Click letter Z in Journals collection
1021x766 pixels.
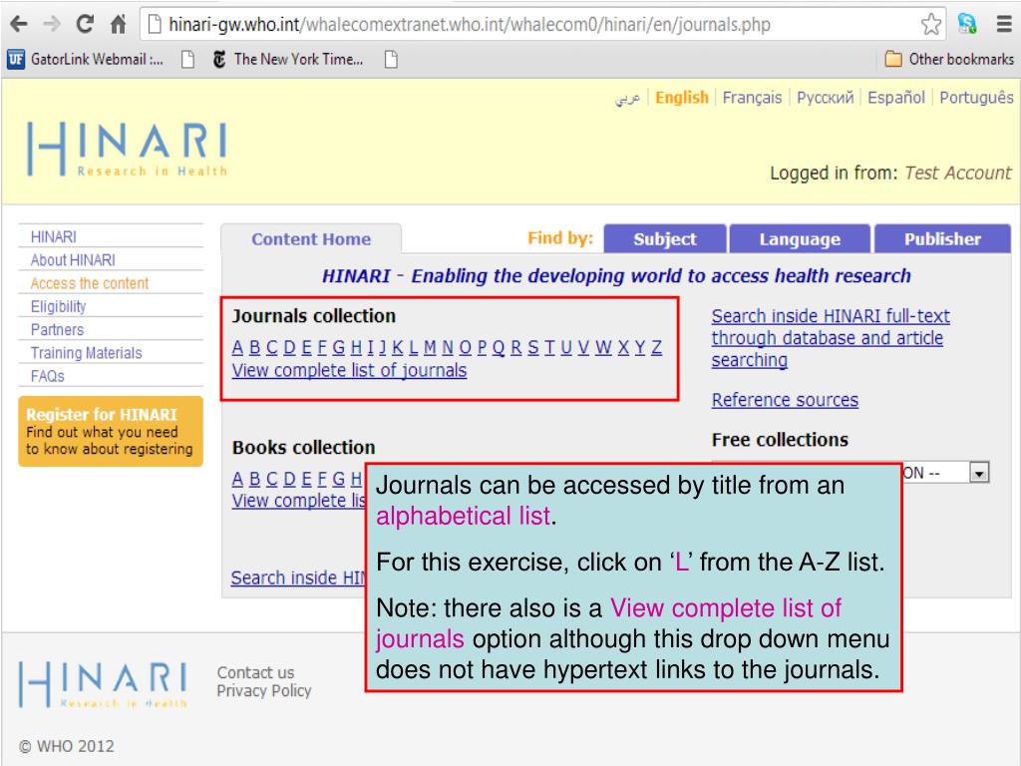[656, 348]
